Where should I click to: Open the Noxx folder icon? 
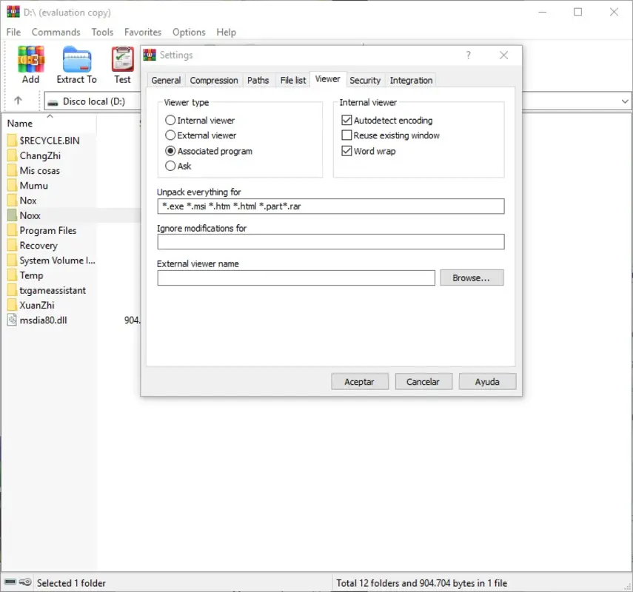pyautogui.click(x=13, y=215)
